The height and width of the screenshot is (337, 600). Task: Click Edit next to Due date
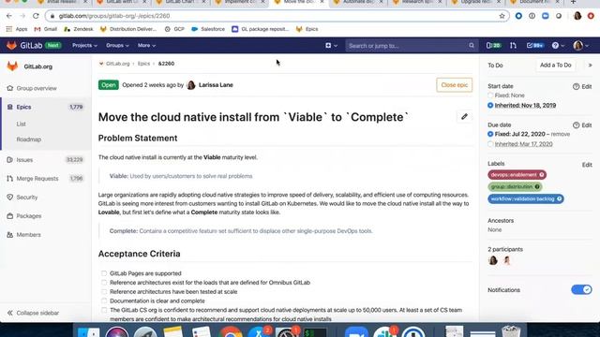[x=587, y=125]
